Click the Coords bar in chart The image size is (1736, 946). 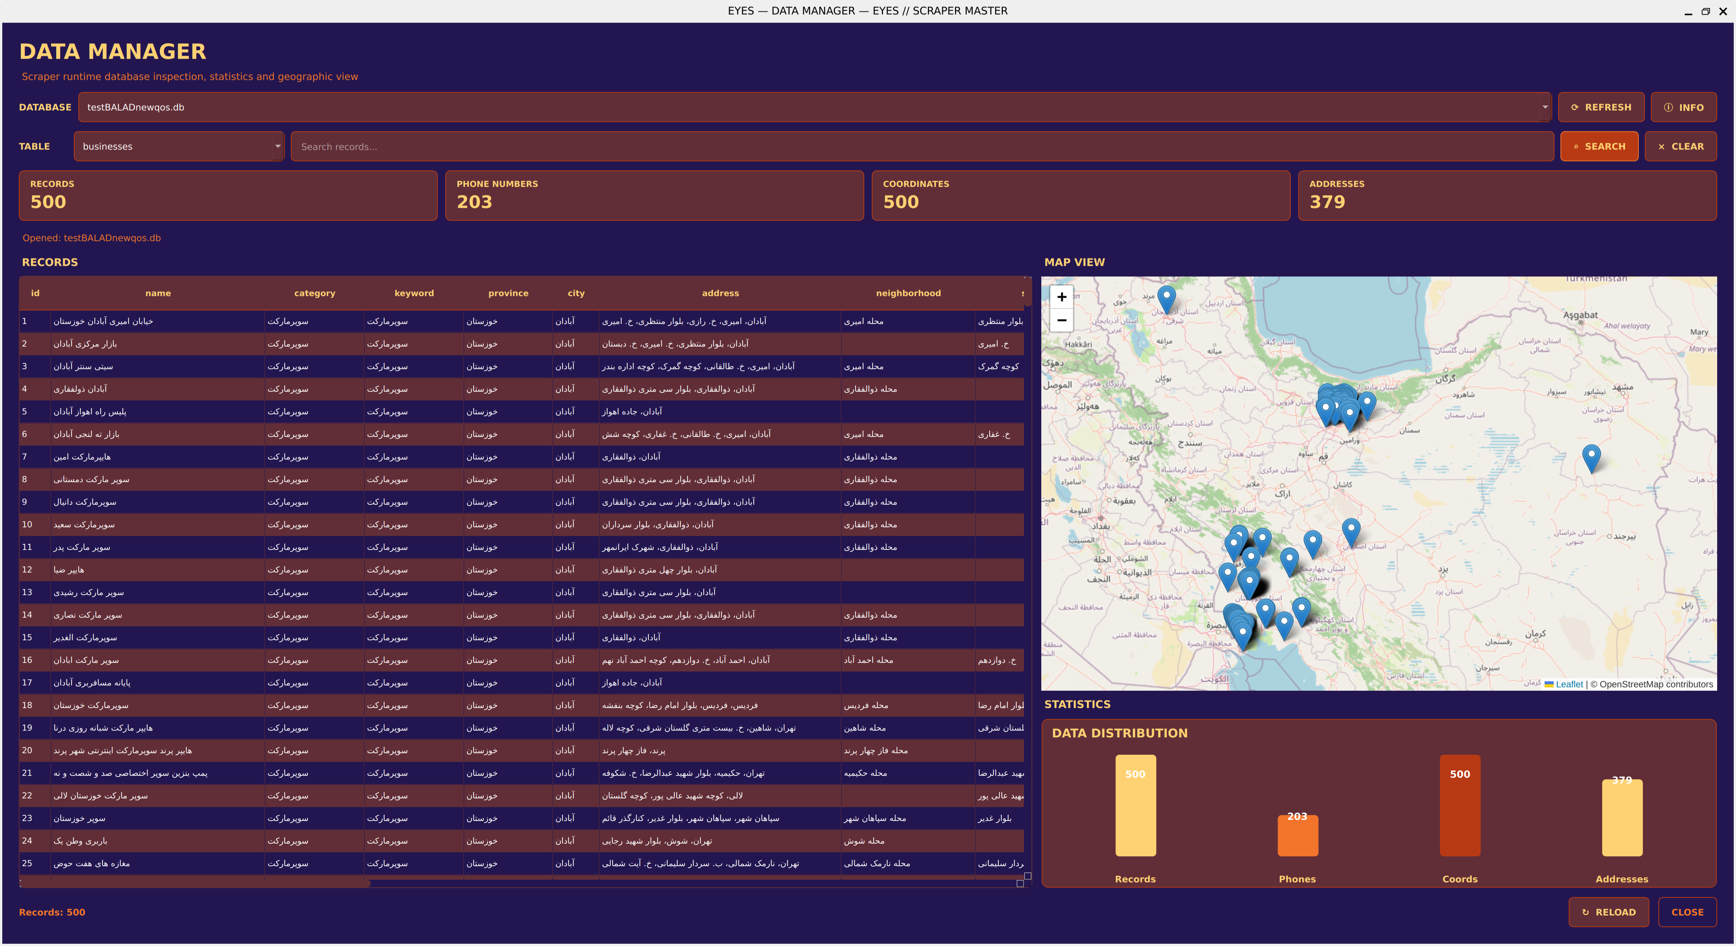tap(1460, 805)
